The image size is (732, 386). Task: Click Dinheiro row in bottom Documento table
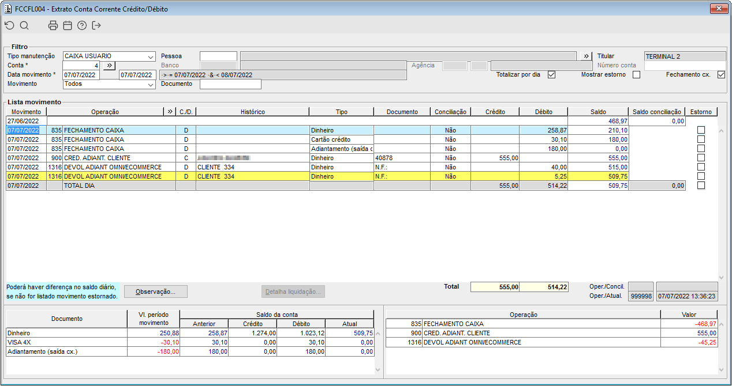[x=189, y=333]
